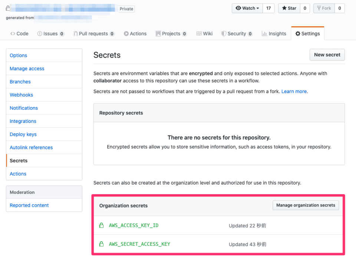Click Manage organization secrets button
356x261 pixels.
[306, 205]
